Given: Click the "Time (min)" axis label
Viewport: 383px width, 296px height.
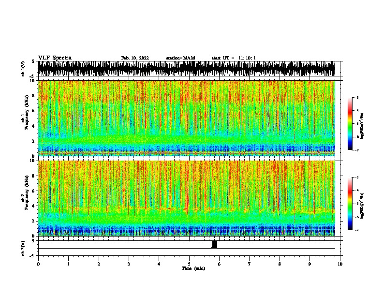Looking at the screenshot, I should [x=193, y=268].
